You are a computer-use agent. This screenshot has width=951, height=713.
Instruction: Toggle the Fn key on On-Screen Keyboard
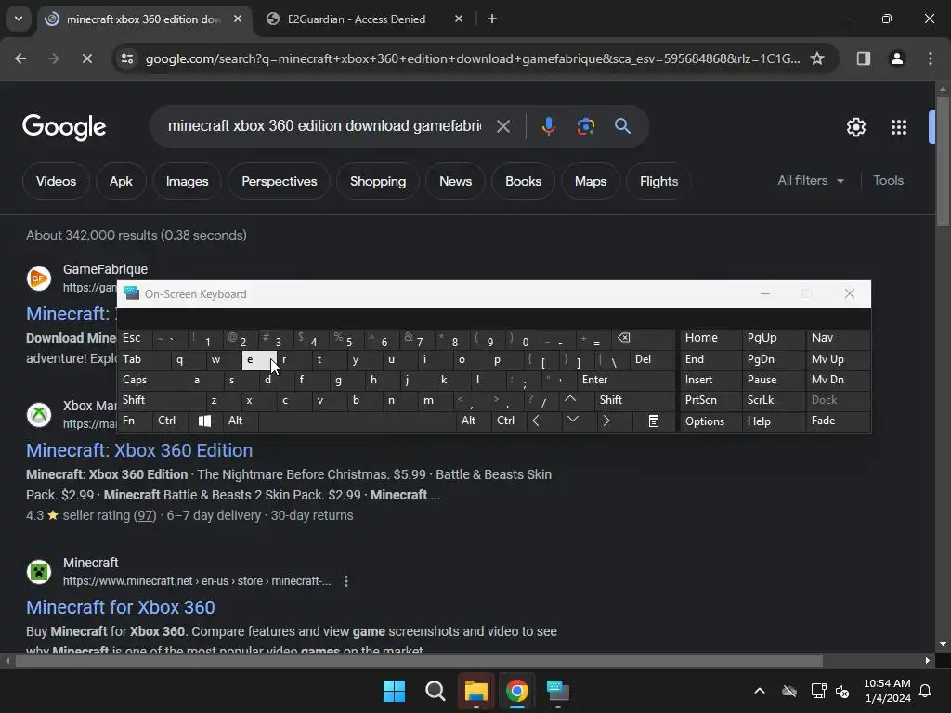pos(136,421)
